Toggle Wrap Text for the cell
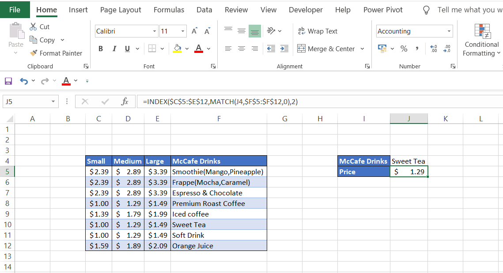 click(x=318, y=31)
